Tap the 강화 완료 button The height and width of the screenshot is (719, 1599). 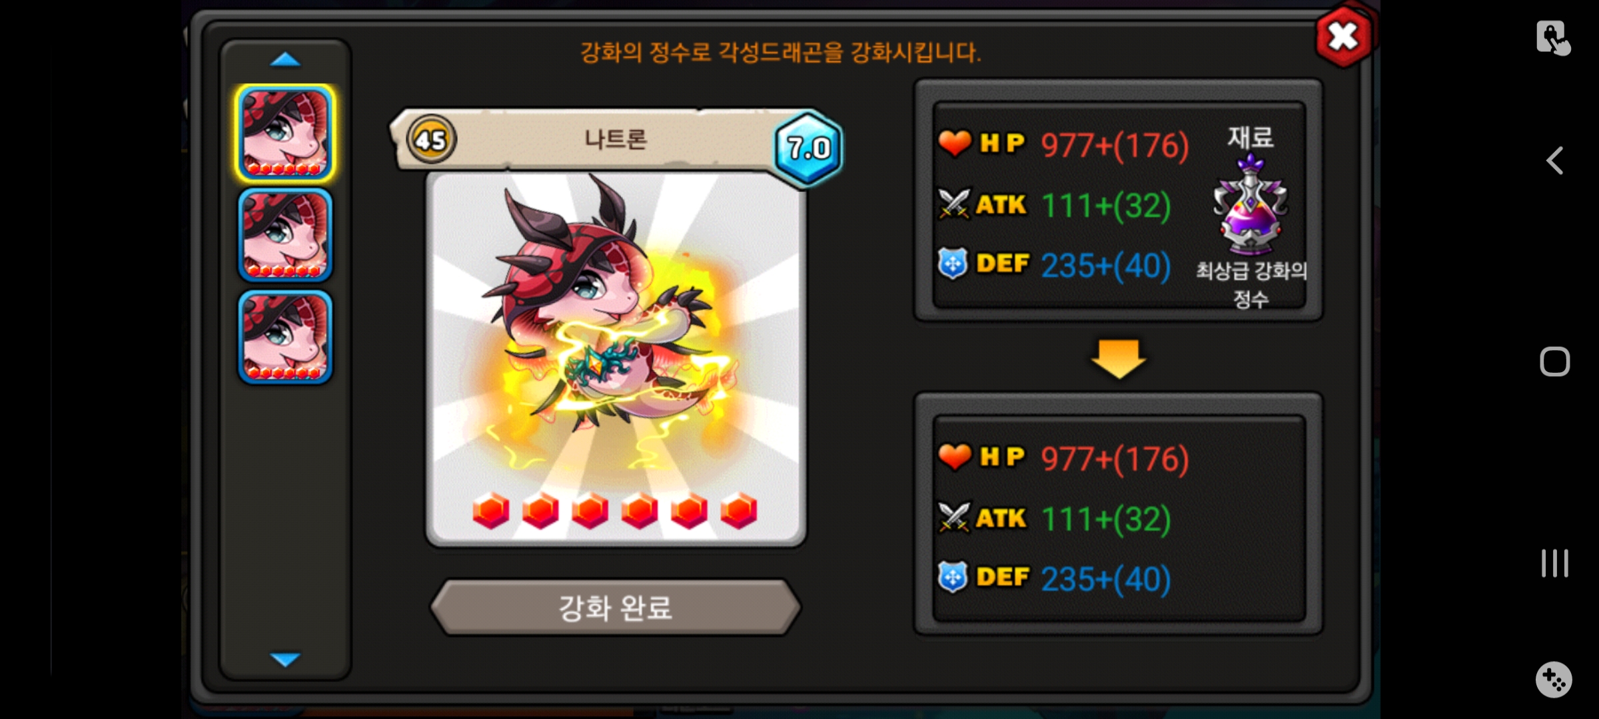click(616, 607)
